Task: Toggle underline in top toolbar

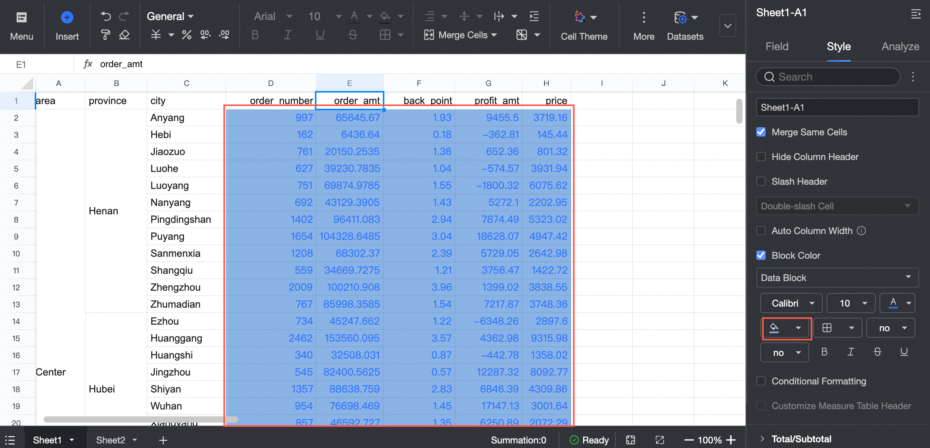Action: click(x=320, y=35)
